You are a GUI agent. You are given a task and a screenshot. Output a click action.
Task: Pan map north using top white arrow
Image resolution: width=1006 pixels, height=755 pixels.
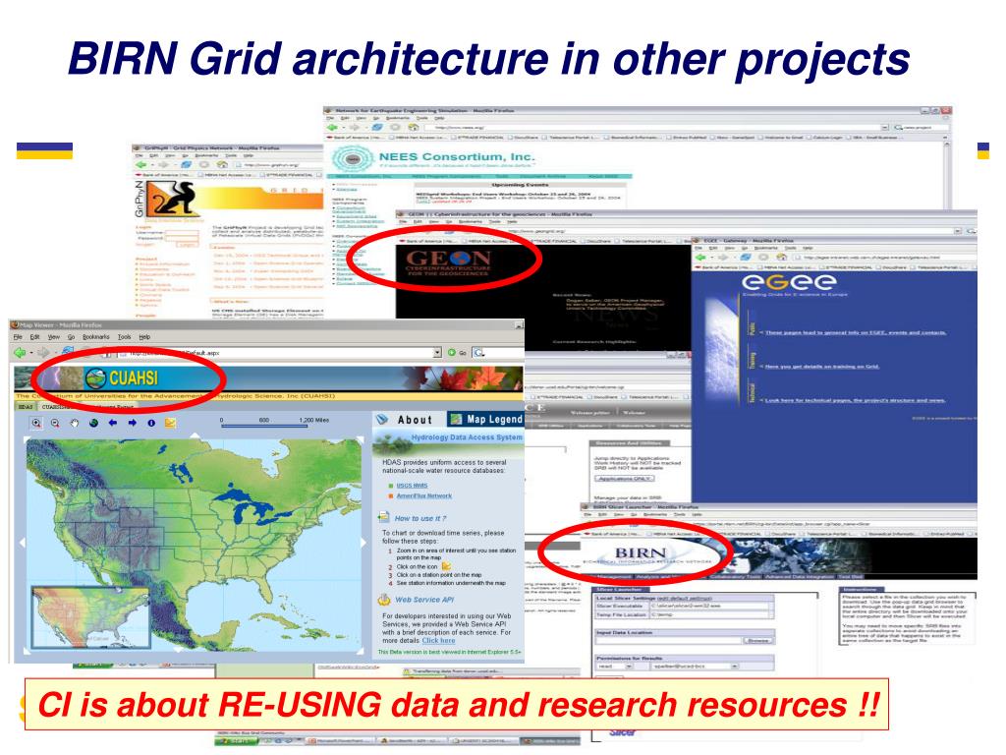pyautogui.click(x=196, y=436)
